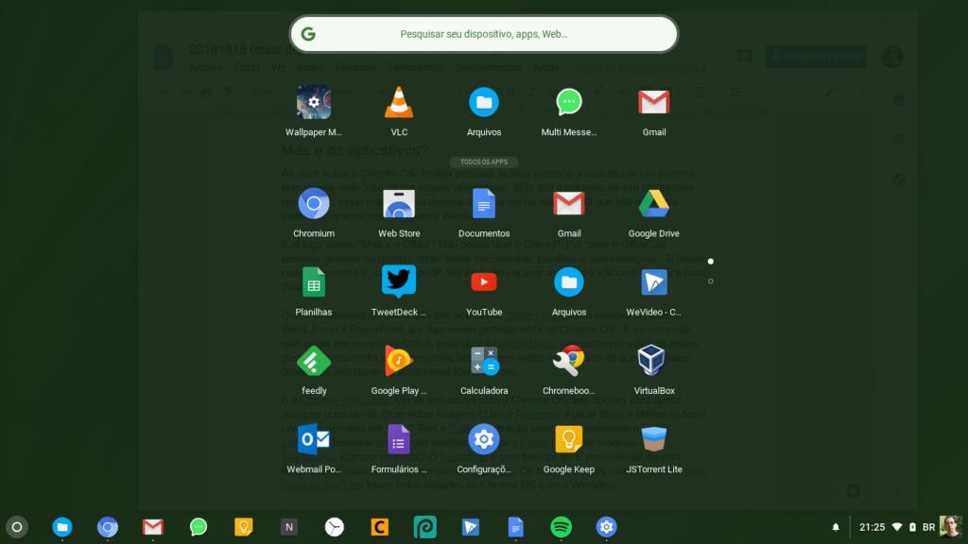Open the Webmail Po... Outlook app
This screenshot has width=968, height=544.
point(314,439)
